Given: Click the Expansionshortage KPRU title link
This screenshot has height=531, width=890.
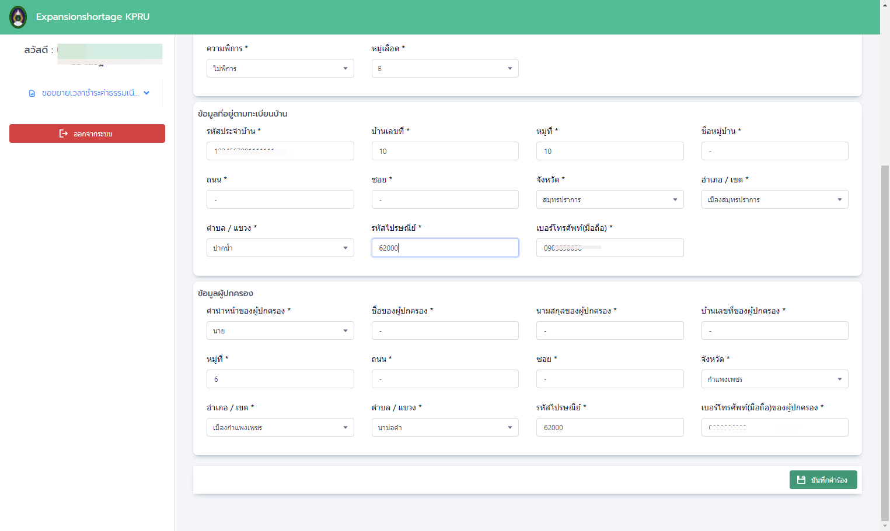Looking at the screenshot, I should [93, 16].
